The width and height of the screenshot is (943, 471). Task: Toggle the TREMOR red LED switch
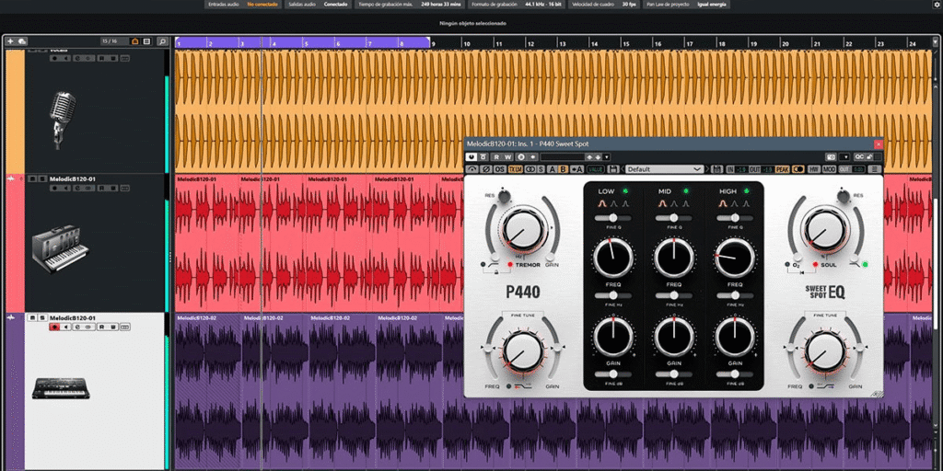509,264
